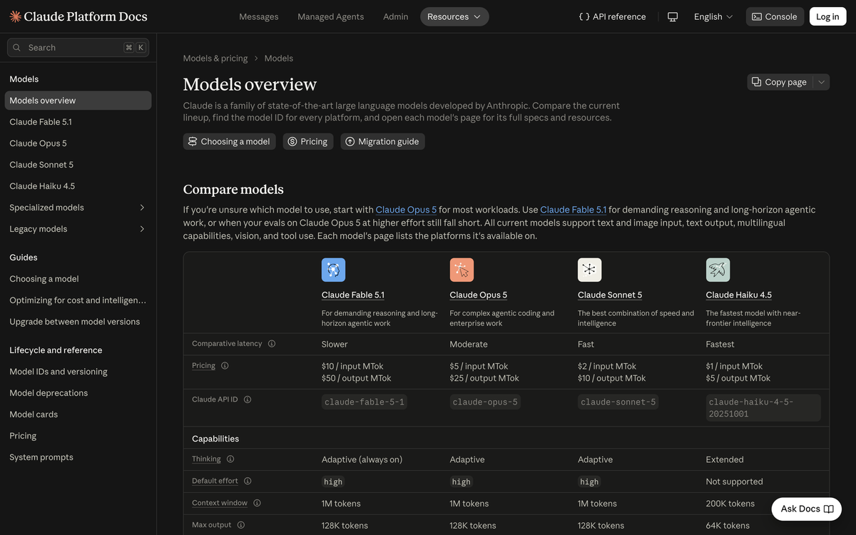
Task: Open Pricing in the sidebar
Action: pos(78,436)
